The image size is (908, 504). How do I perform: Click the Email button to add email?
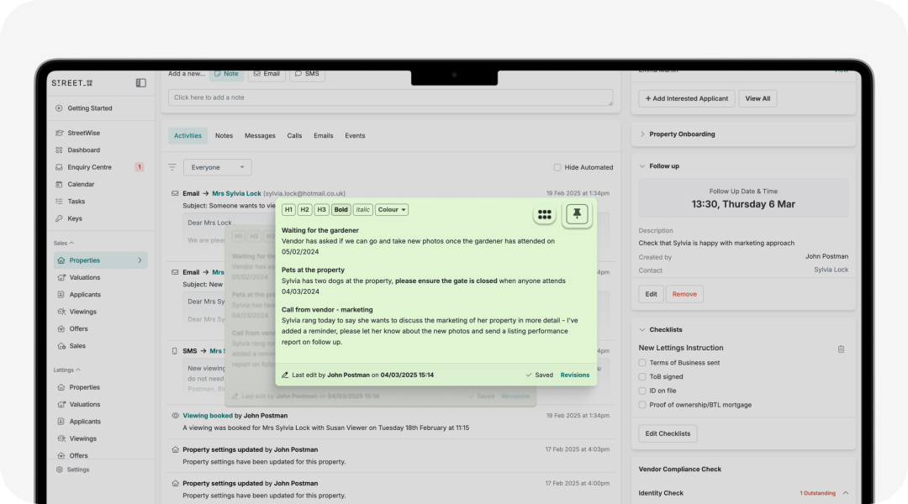click(x=267, y=74)
